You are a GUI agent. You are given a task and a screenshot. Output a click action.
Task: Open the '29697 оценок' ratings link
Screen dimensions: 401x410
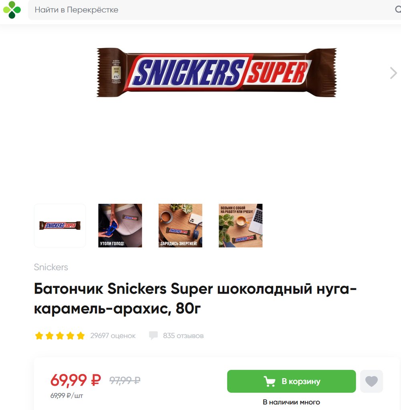point(113,336)
